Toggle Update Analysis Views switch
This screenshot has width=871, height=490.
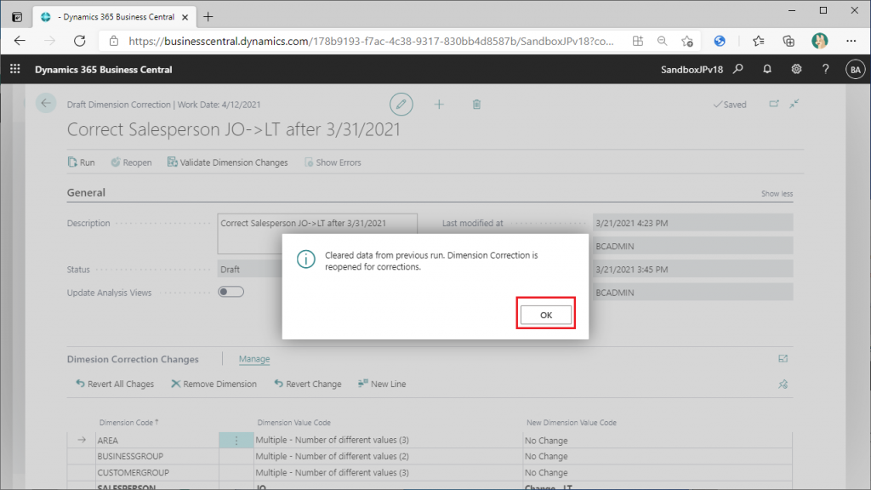point(231,292)
